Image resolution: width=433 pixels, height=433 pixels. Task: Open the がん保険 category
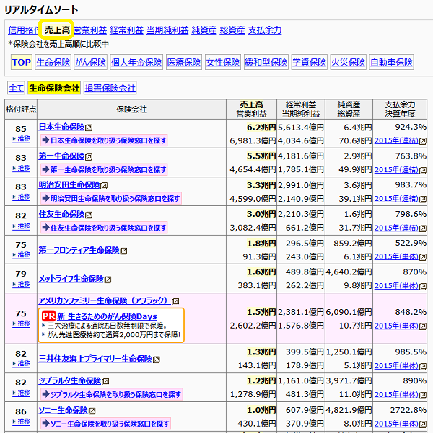point(90,62)
